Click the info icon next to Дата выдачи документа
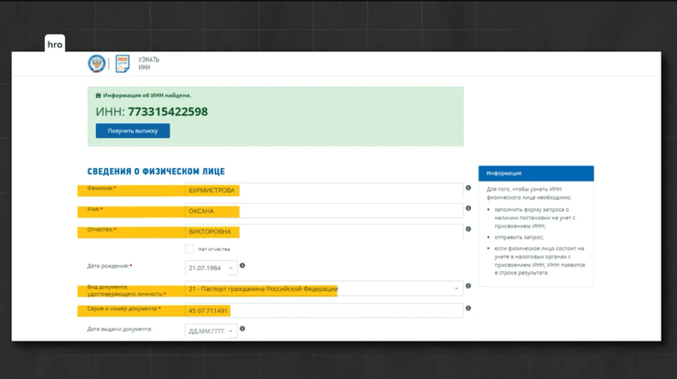Viewport: 677px width, 379px height. click(x=242, y=329)
